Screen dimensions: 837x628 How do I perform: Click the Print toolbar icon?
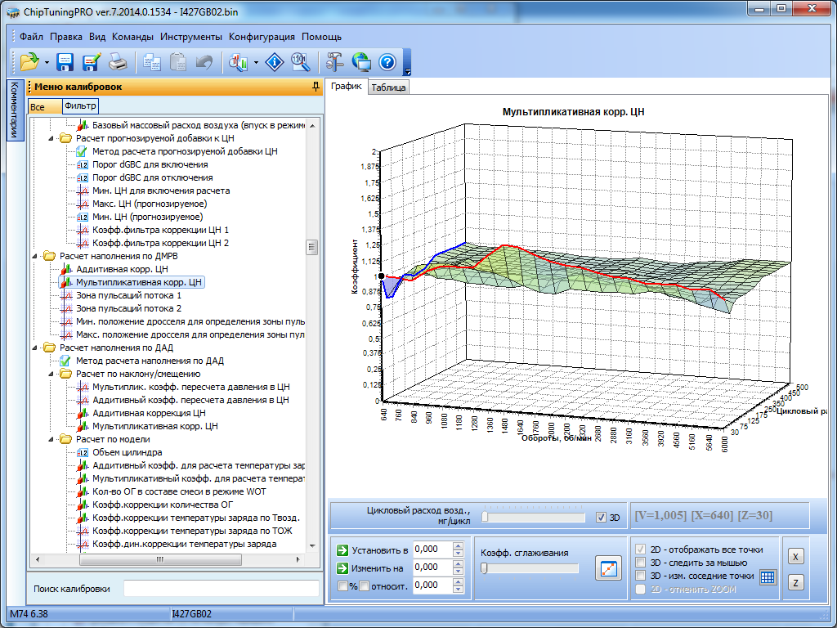click(118, 62)
